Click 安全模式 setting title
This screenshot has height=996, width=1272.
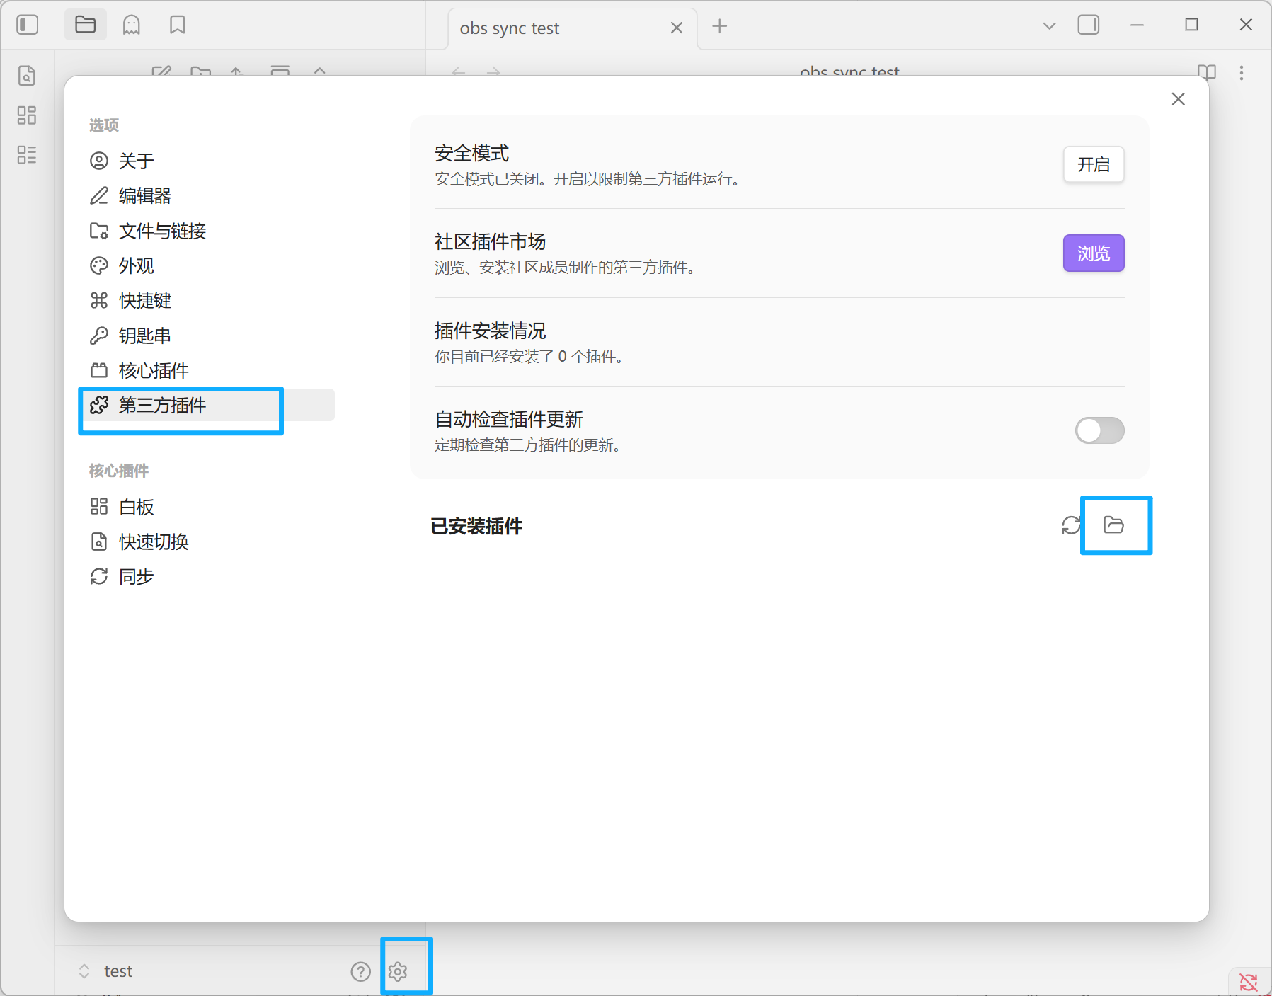pyautogui.click(x=471, y=153)
